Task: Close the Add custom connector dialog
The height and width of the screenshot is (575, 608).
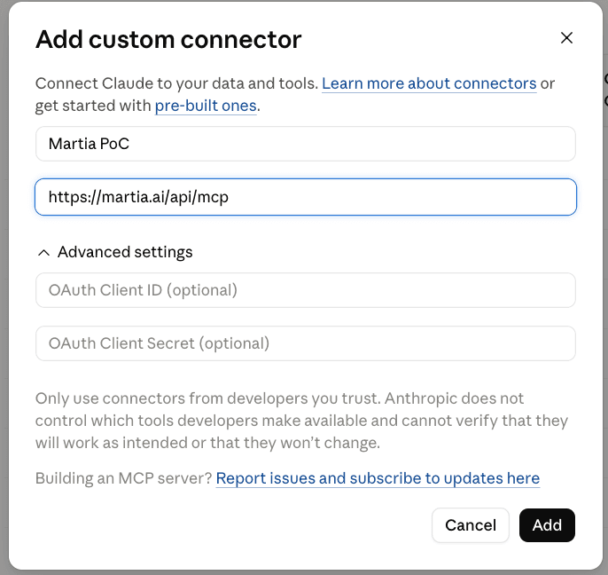Action: click(566, 38)
